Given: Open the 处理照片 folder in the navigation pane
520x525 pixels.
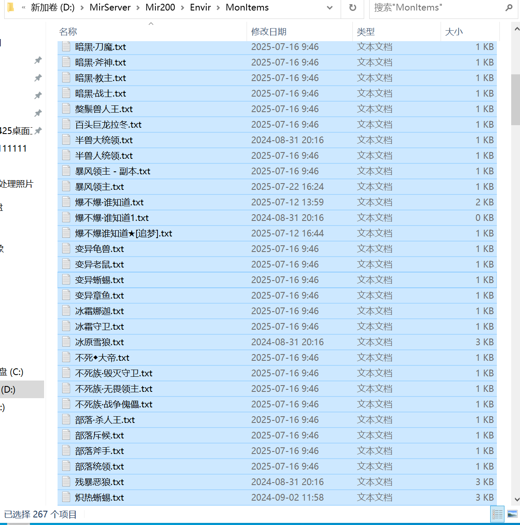Looking at the screenshot, I should click(x=17, y=184).
